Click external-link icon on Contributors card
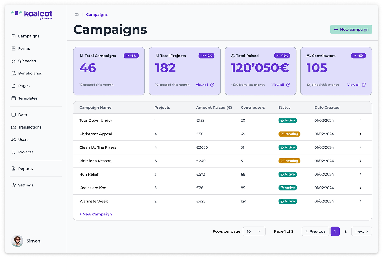This screenshot has height=258, width=383. tap(364, 85)
